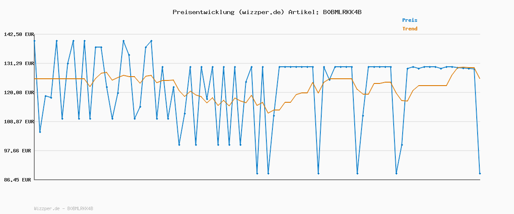Click the article code in the footer watermark
This screenshot has width=514, height=214.
80,208
